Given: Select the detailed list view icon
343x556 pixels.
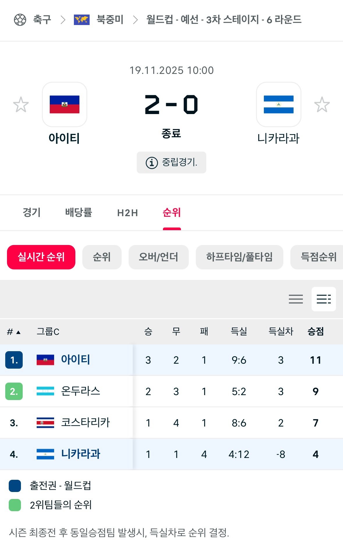Looking at the screenshot, I should 324,299.
